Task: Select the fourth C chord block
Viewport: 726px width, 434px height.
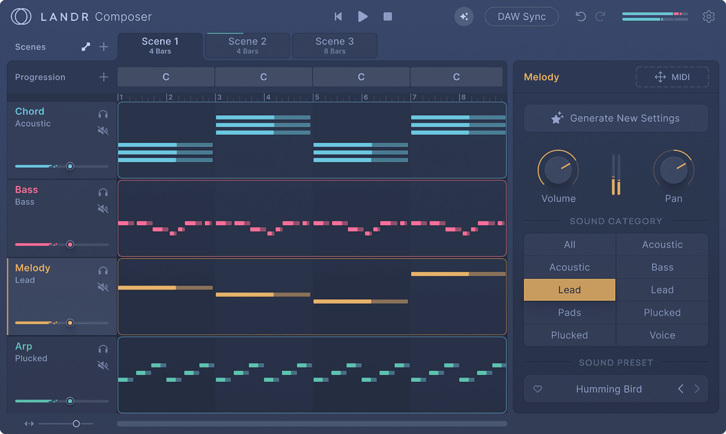Action: pyautogui.click(x=456, y=77)
